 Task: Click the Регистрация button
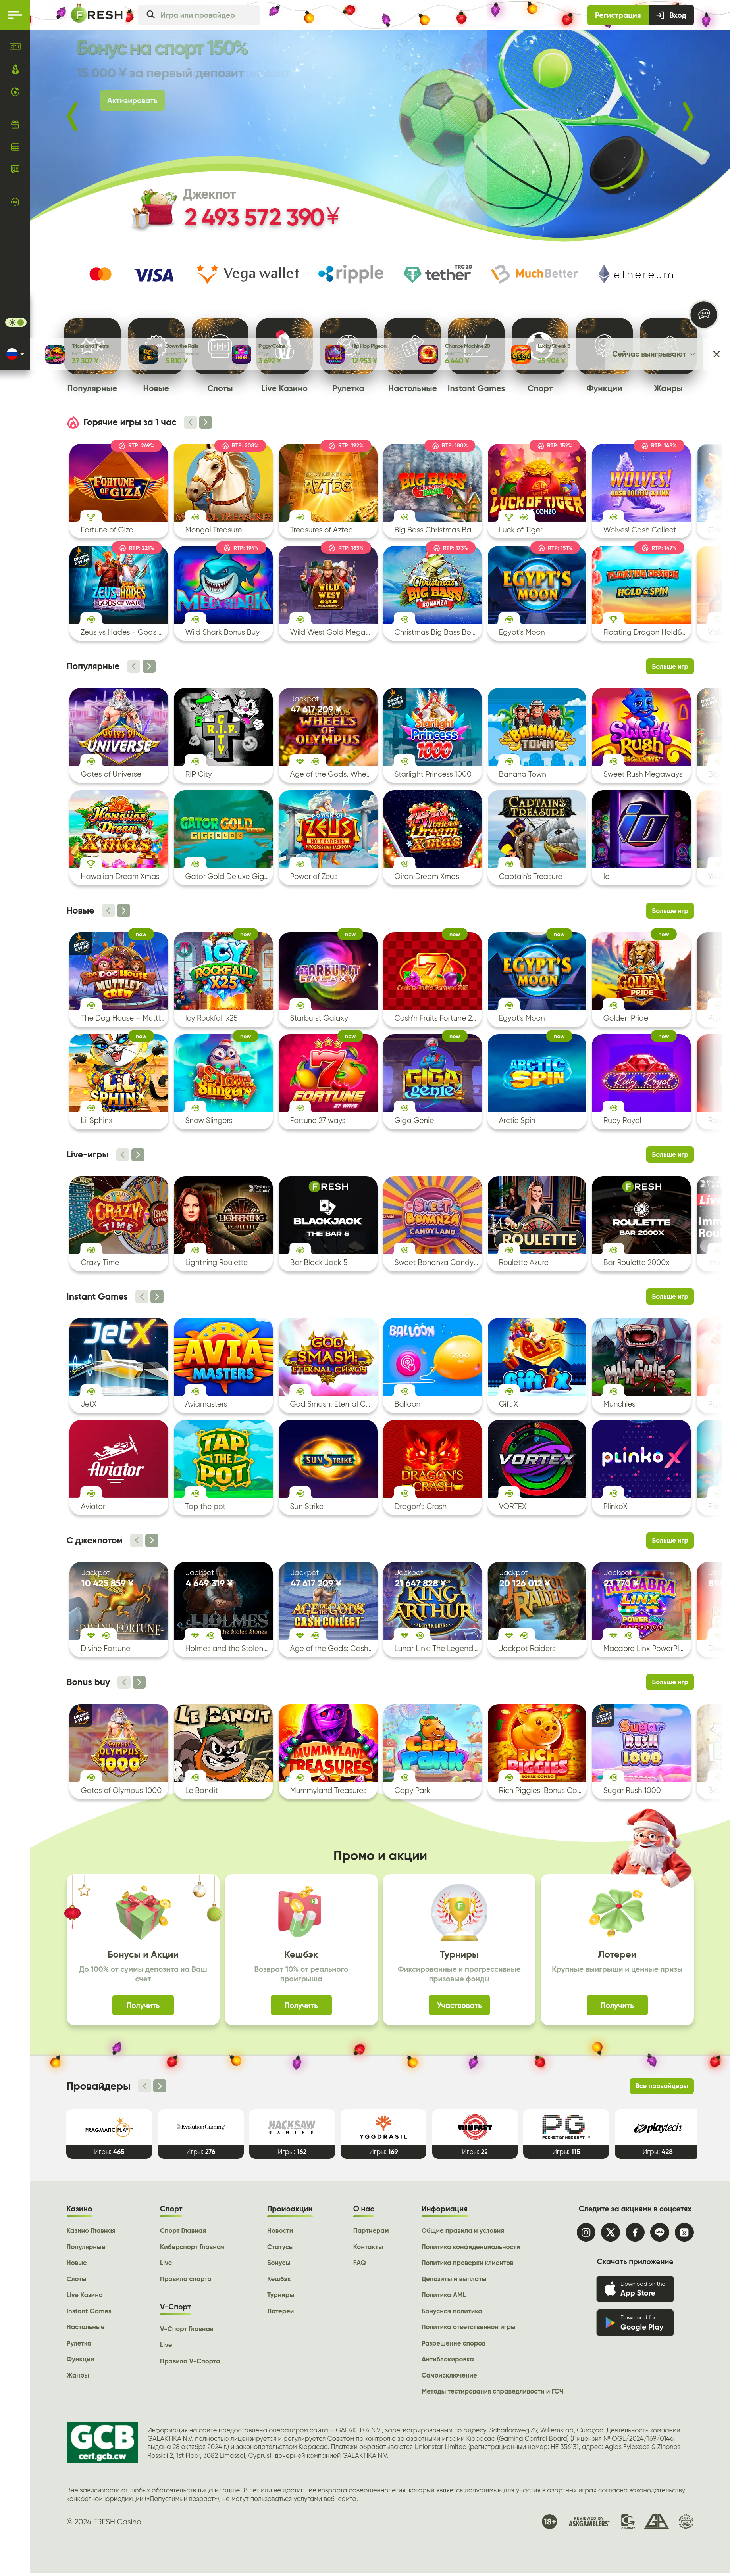[x=617, y=15]
